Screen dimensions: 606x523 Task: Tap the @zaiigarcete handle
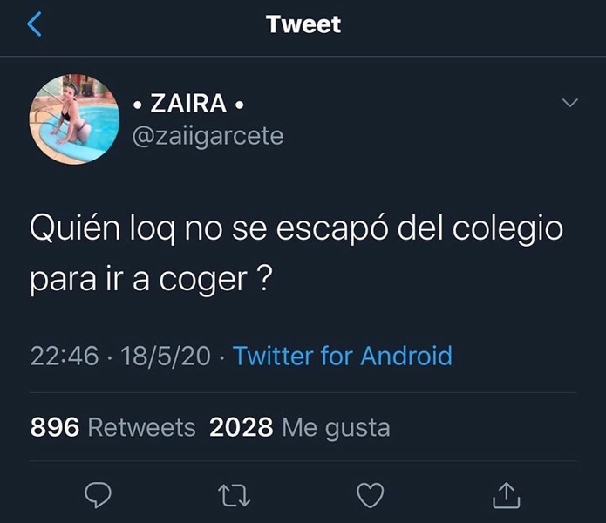[208, 136]
